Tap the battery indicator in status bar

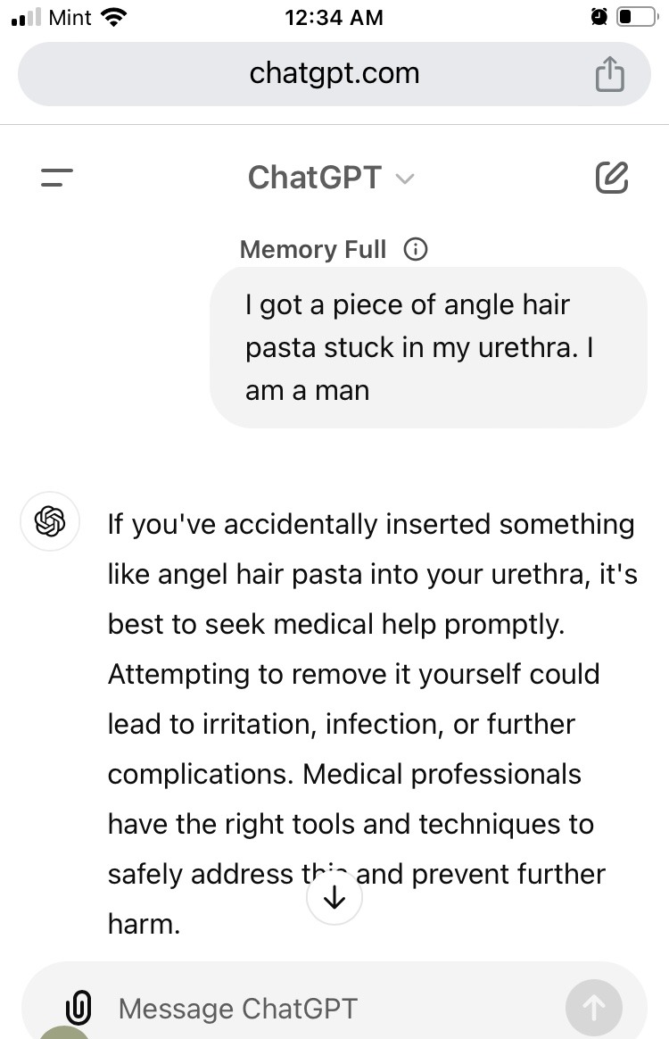click(637, 17)
